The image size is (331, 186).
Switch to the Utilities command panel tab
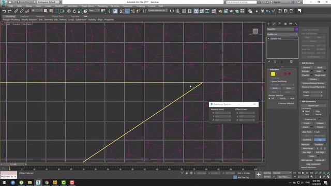pos(296,24)
